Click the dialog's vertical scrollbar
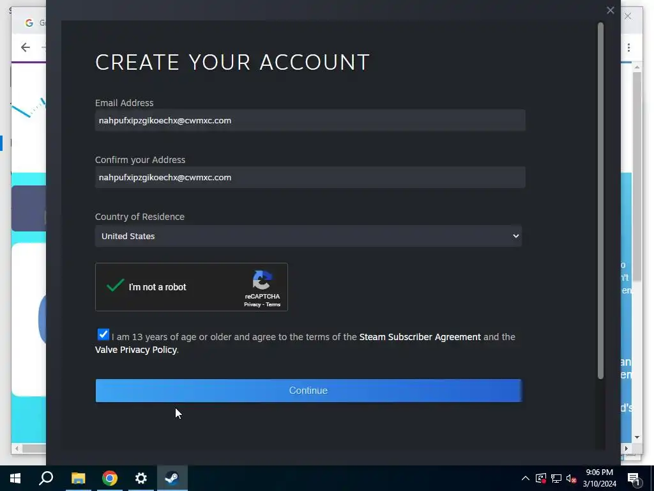 600,200
